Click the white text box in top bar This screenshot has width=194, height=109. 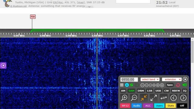pyautogui.click(x=133, y=2)
